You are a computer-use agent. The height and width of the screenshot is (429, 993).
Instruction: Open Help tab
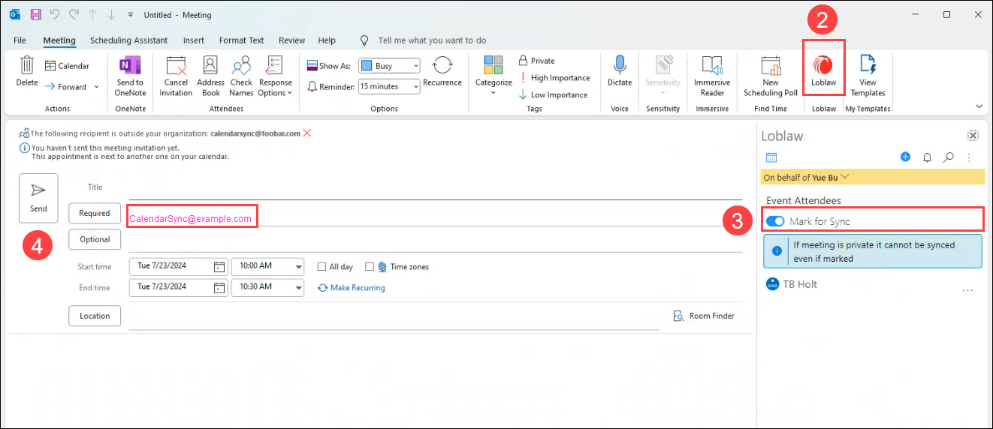click(327, 40)
